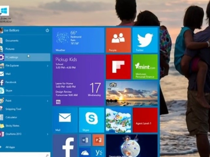Click the PC settings gear icon
This screenshot has width=210, height=157.
[x=2, y=57]
